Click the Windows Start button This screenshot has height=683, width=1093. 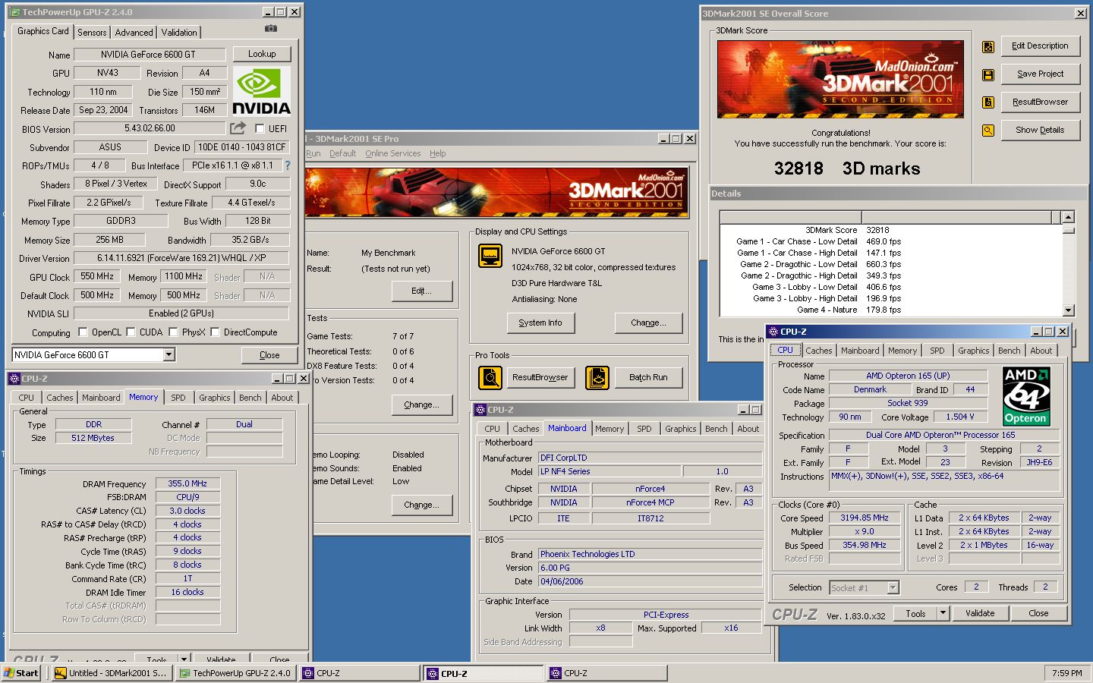[21, 673]
